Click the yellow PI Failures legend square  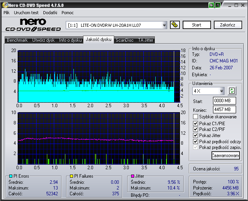click(x=72, y=176)
